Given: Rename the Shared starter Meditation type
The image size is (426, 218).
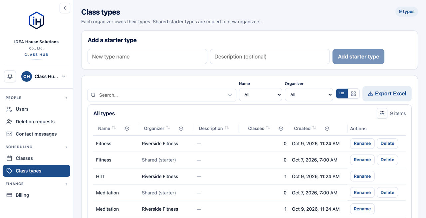Looking at the screenshot, I should point(362,192).
